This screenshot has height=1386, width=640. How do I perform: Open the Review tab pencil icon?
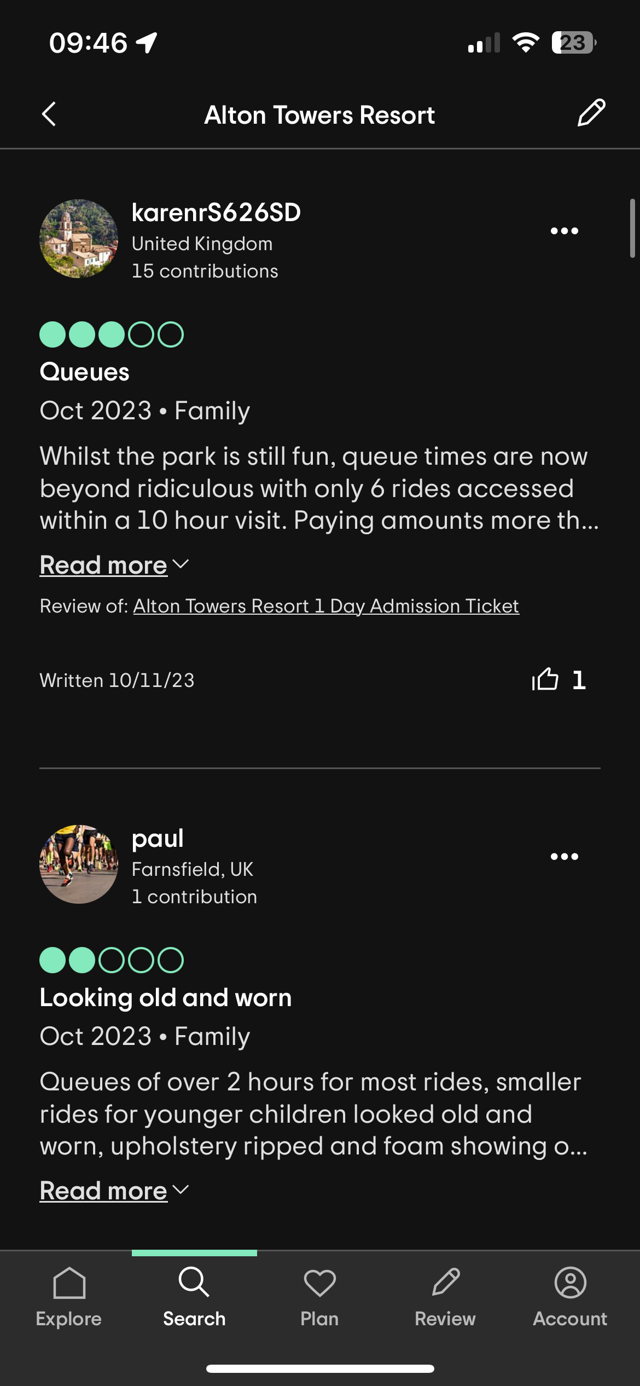click(445, 1281)
